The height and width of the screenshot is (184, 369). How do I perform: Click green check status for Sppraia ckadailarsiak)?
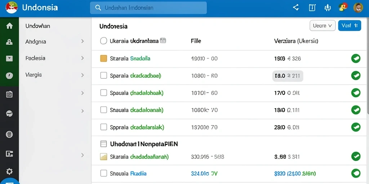[356, 127]
